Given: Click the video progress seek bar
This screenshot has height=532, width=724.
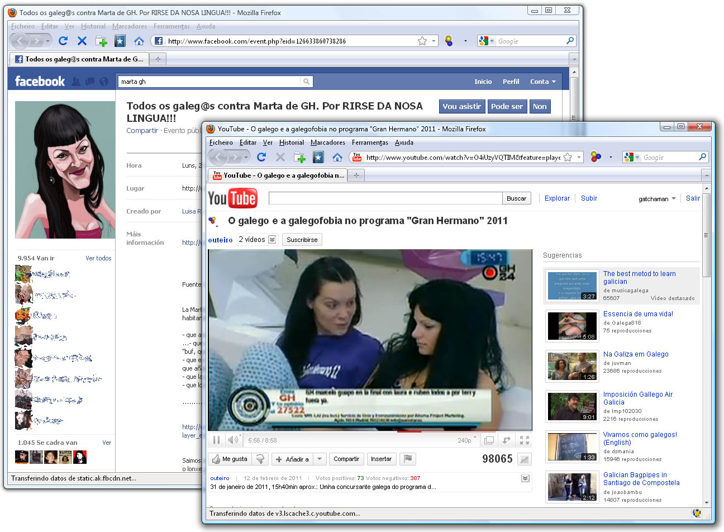Looking at the screenshot, I should (x=370, y=431).
